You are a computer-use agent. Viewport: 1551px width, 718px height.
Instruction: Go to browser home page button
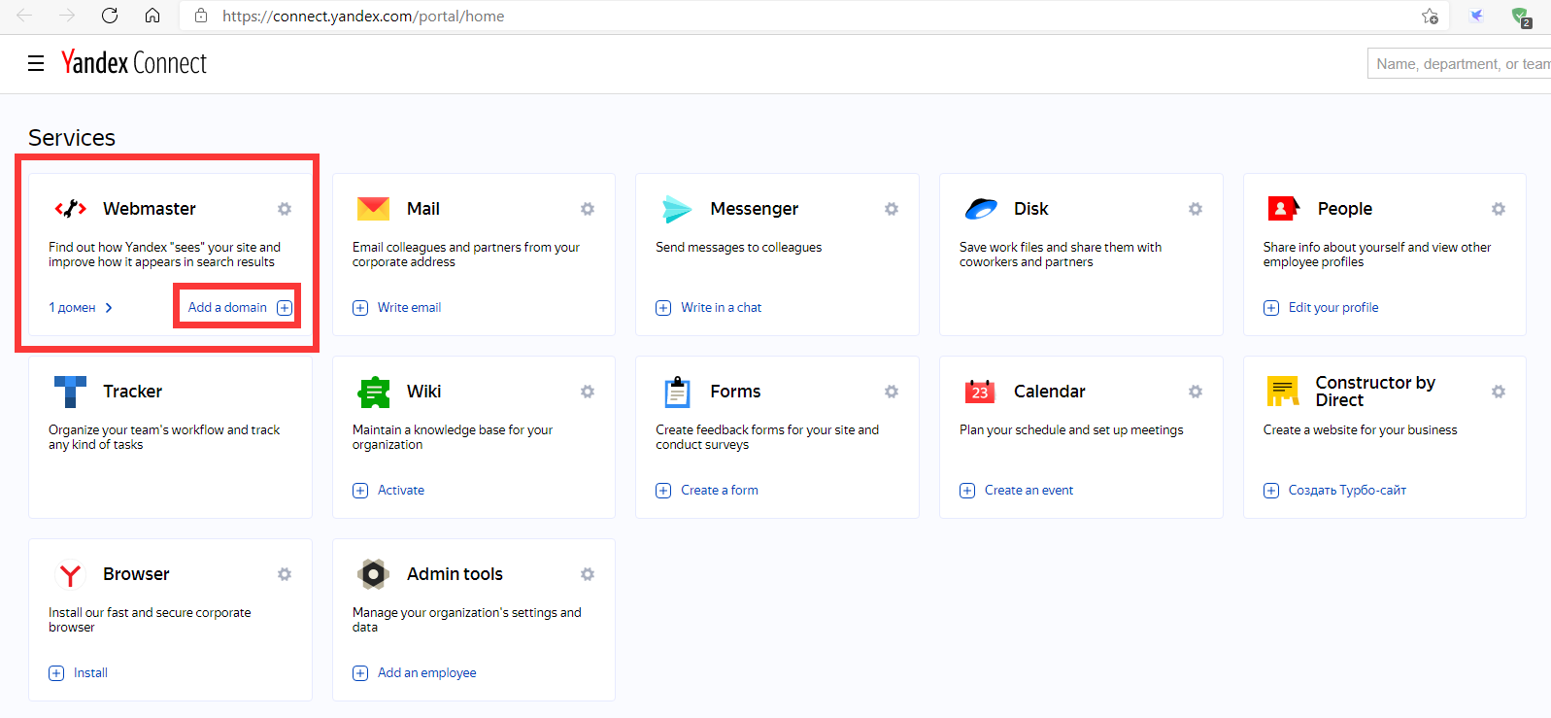[x=152, y=16]
